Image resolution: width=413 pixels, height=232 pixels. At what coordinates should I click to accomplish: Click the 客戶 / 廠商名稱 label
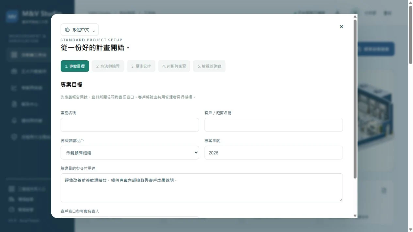(x=218, y=113)
